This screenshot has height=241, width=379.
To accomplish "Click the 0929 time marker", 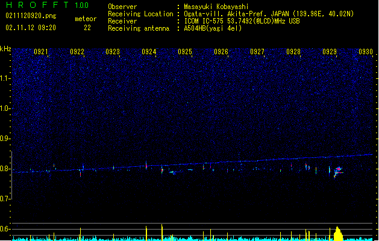I will pos(330,52).
